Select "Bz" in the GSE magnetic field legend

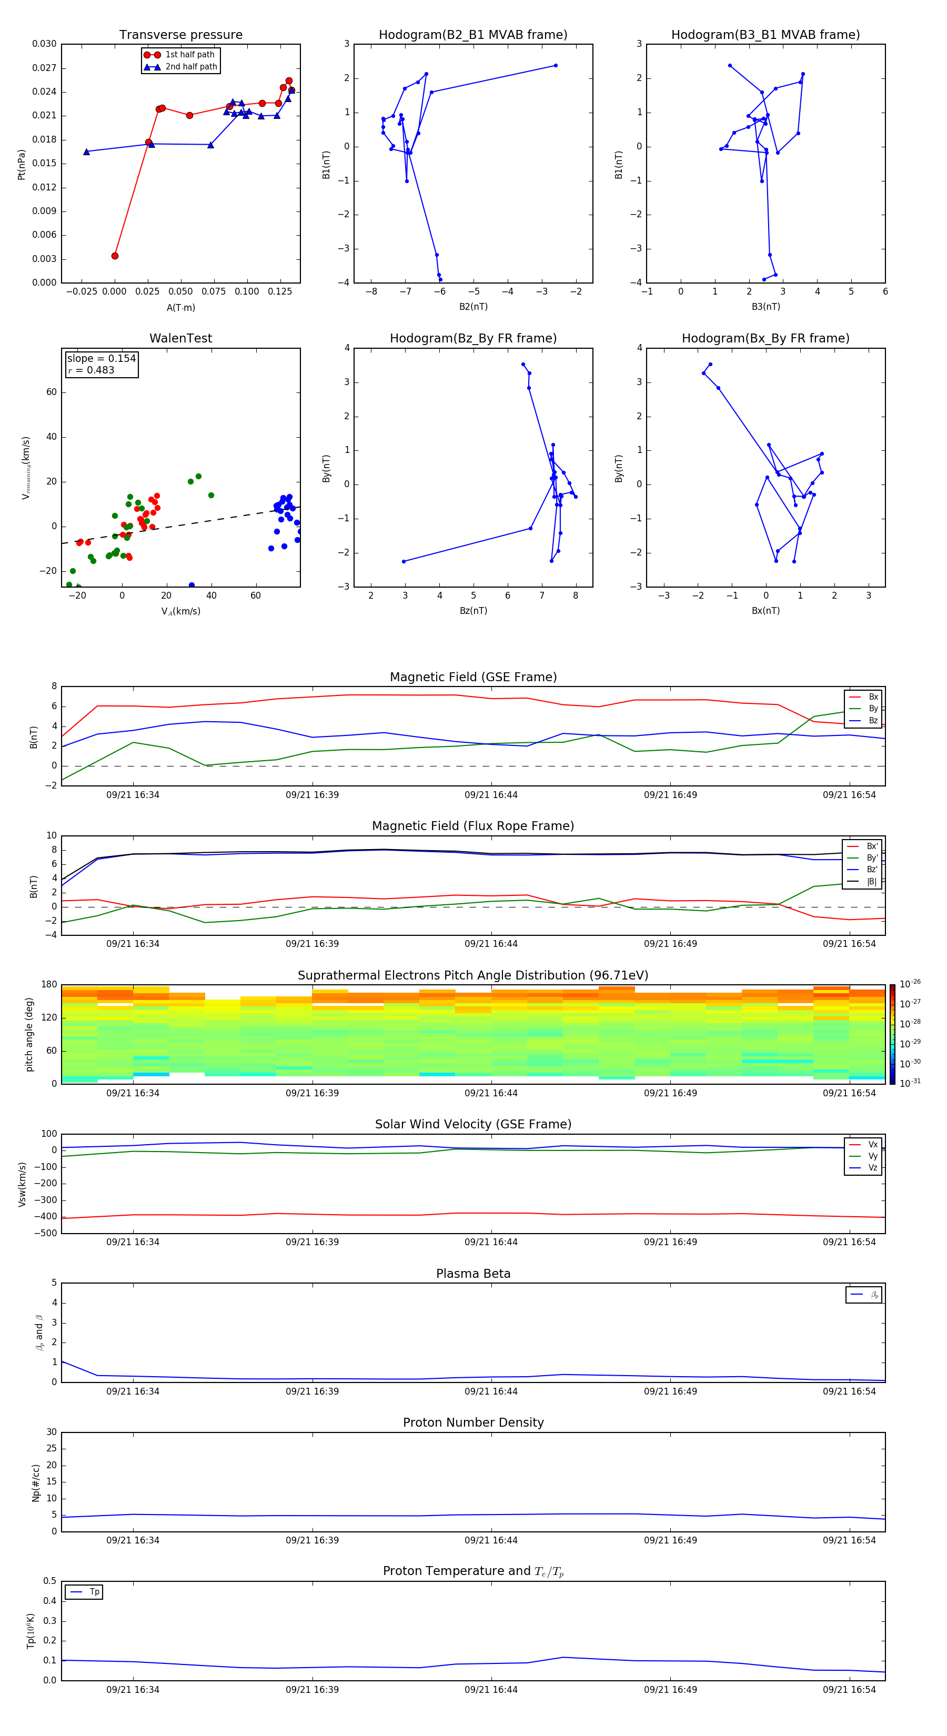863,720
